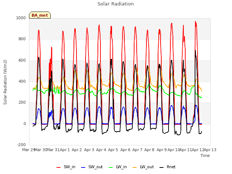232x174 pixels.
Task: Click the red SW_in legend swatch
Action: click(x=59, y=167)
